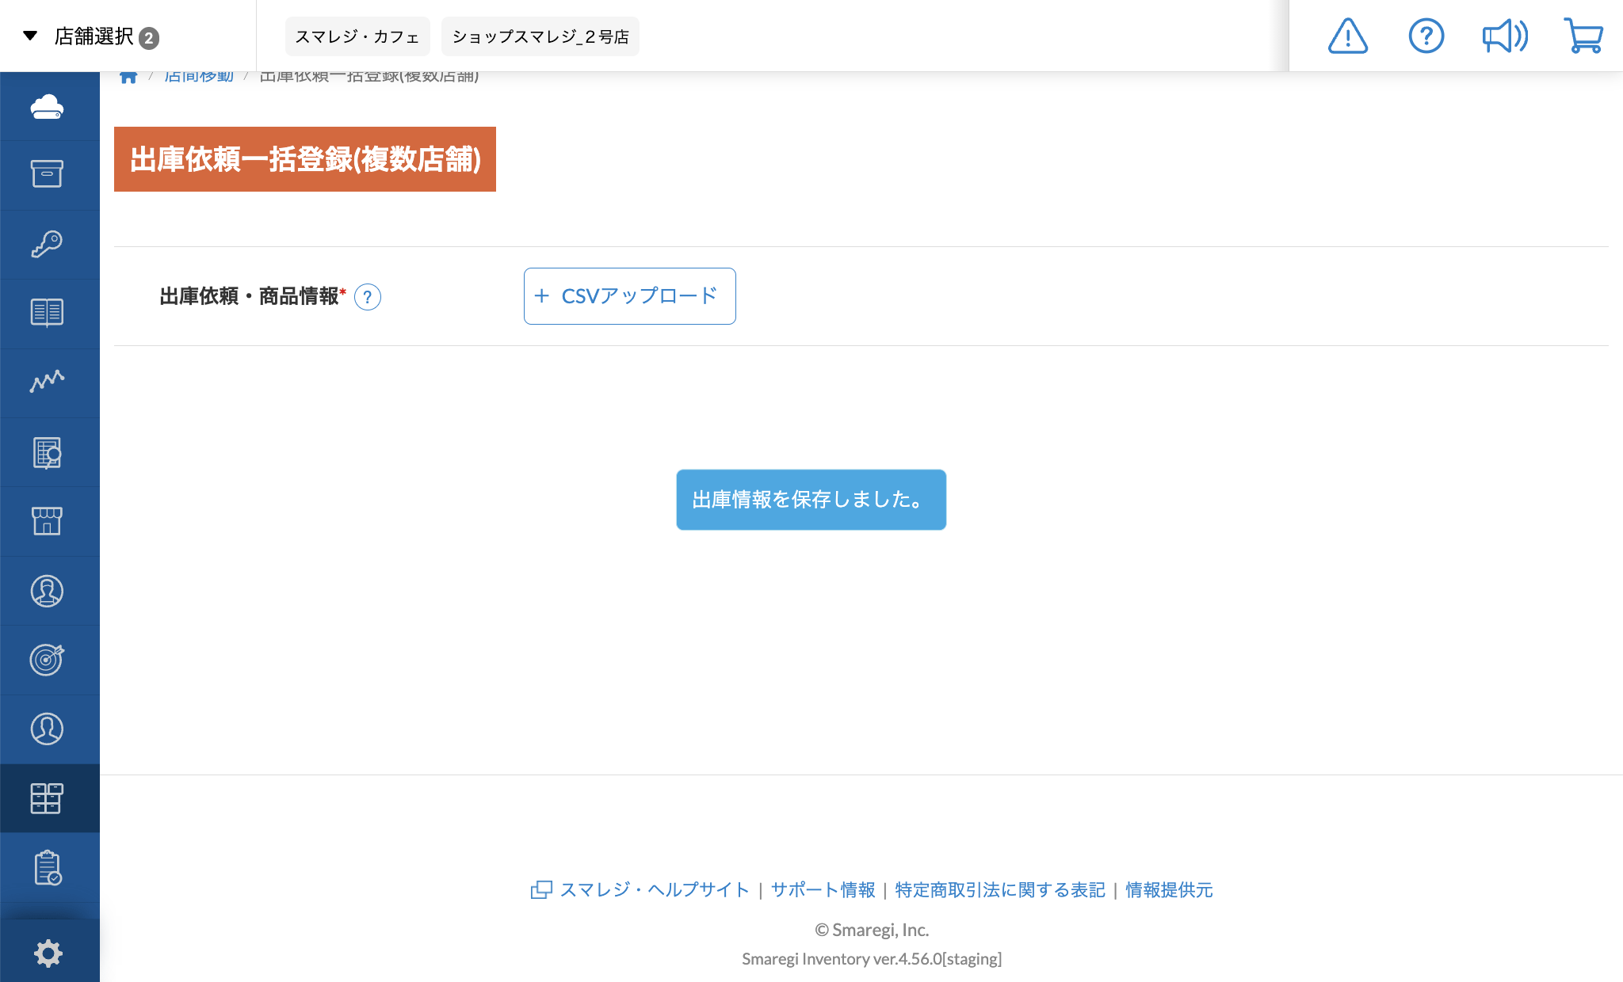Click the CSVアップロード button
The width and height of the screenshot is (1623, 982).
630,296
